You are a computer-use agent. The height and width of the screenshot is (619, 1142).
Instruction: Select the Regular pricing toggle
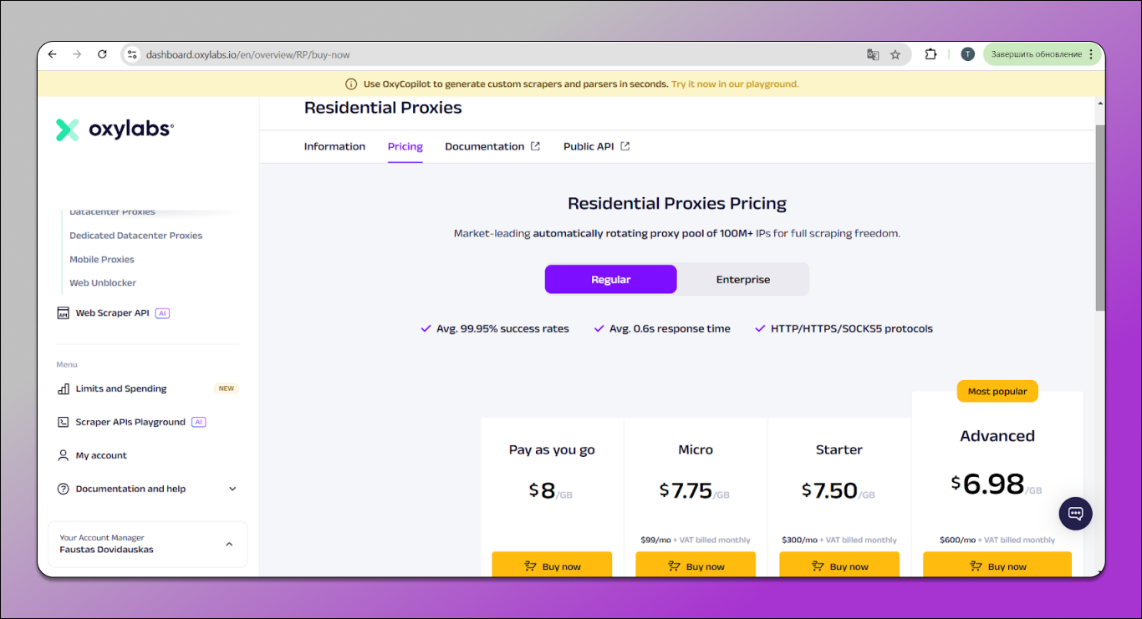611,279
